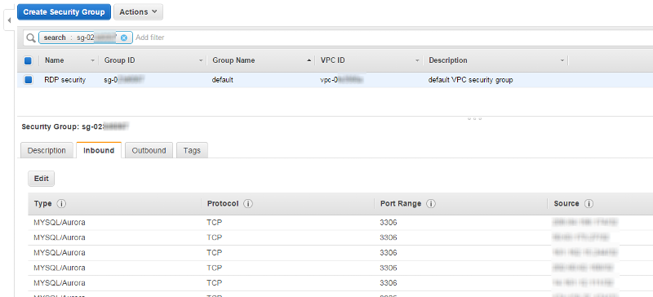This screenshot has width=653, height=297.
Task: Click the search magnifier icon
Action: tap(31, 38)
